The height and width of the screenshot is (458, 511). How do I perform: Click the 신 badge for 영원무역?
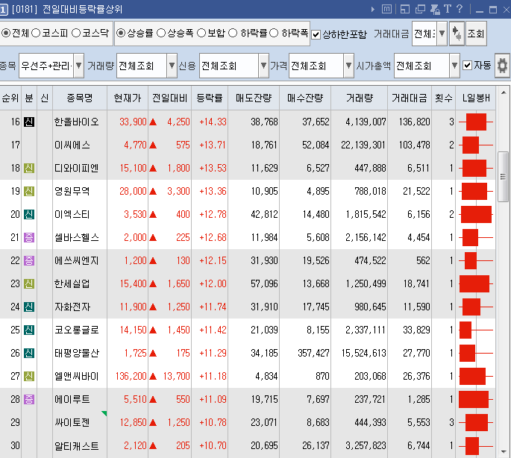coord(29,191)
